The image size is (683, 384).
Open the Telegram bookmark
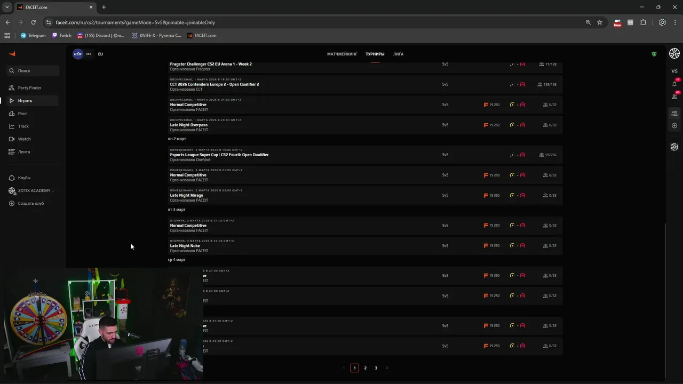(x=33, y=36)
